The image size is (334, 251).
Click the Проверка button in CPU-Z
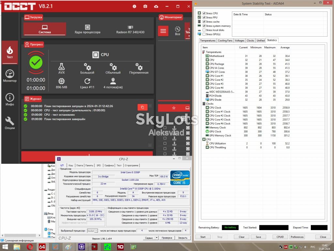point(167,238)
